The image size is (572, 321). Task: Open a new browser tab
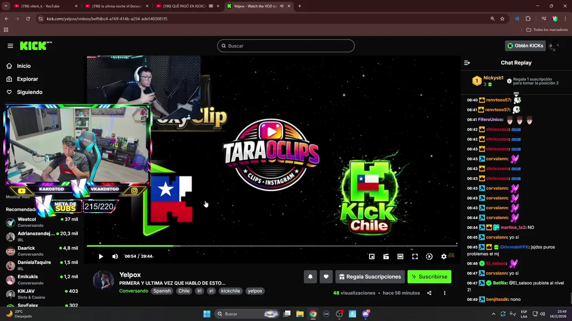pos(299,6)
